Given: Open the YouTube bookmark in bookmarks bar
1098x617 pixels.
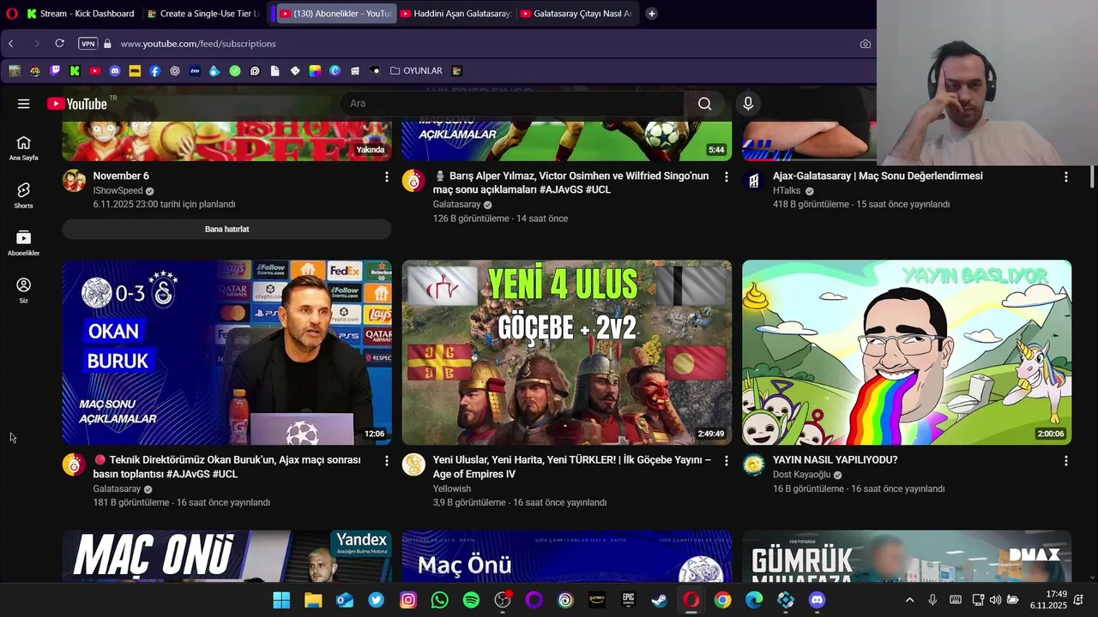Looking at the screenshot, I should 94,71.
